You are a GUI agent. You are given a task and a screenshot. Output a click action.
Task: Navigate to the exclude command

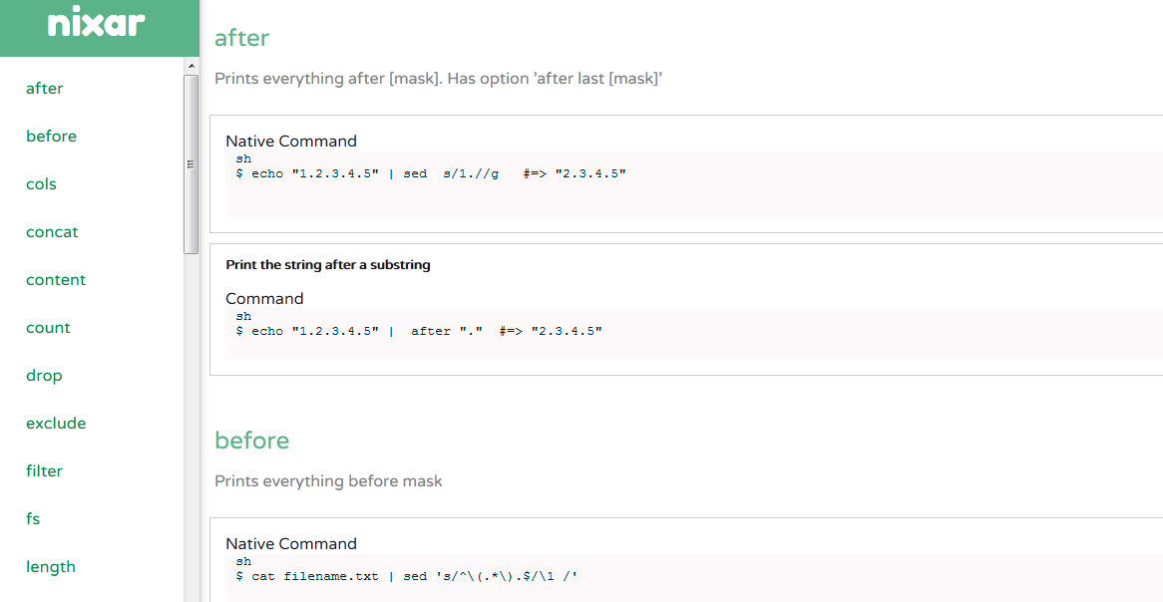coord(56,424)
